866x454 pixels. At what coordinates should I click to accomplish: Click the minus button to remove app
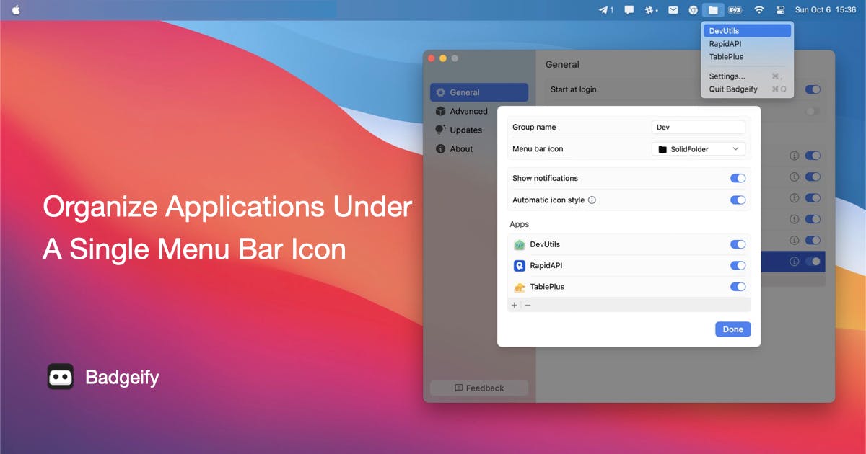point(528,306)
